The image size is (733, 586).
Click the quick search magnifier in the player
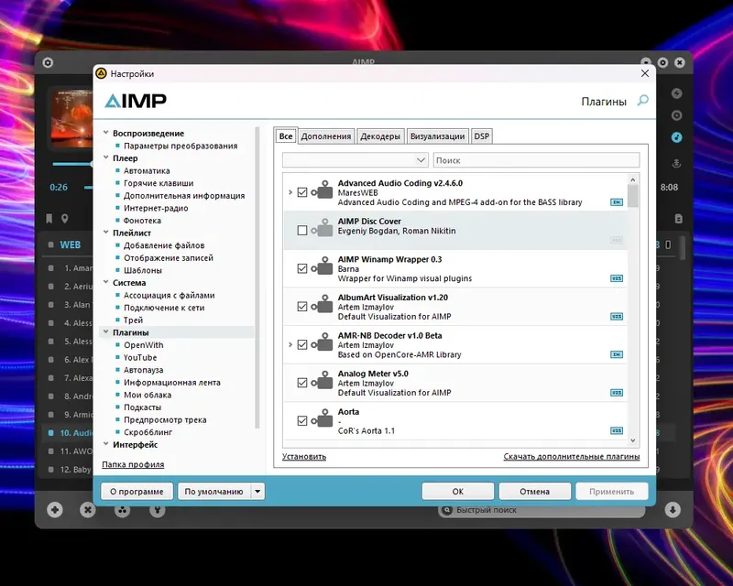pos(447,510)
